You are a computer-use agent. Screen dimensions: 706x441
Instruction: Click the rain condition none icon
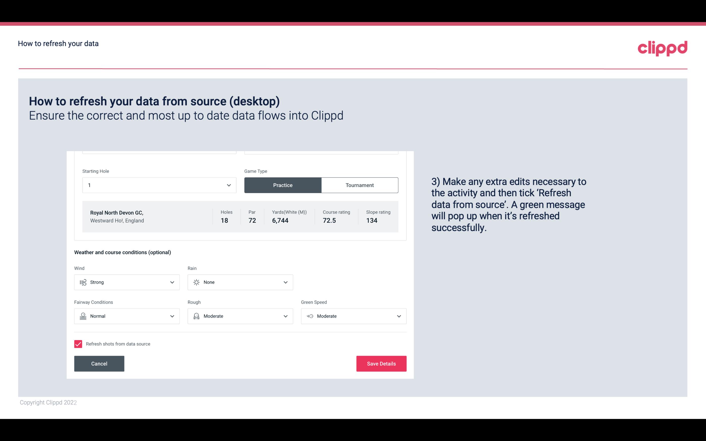(x=196, y=282)
